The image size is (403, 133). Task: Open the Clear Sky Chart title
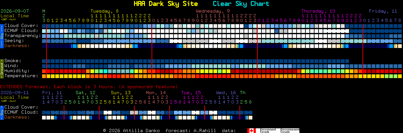coord(241,4)
